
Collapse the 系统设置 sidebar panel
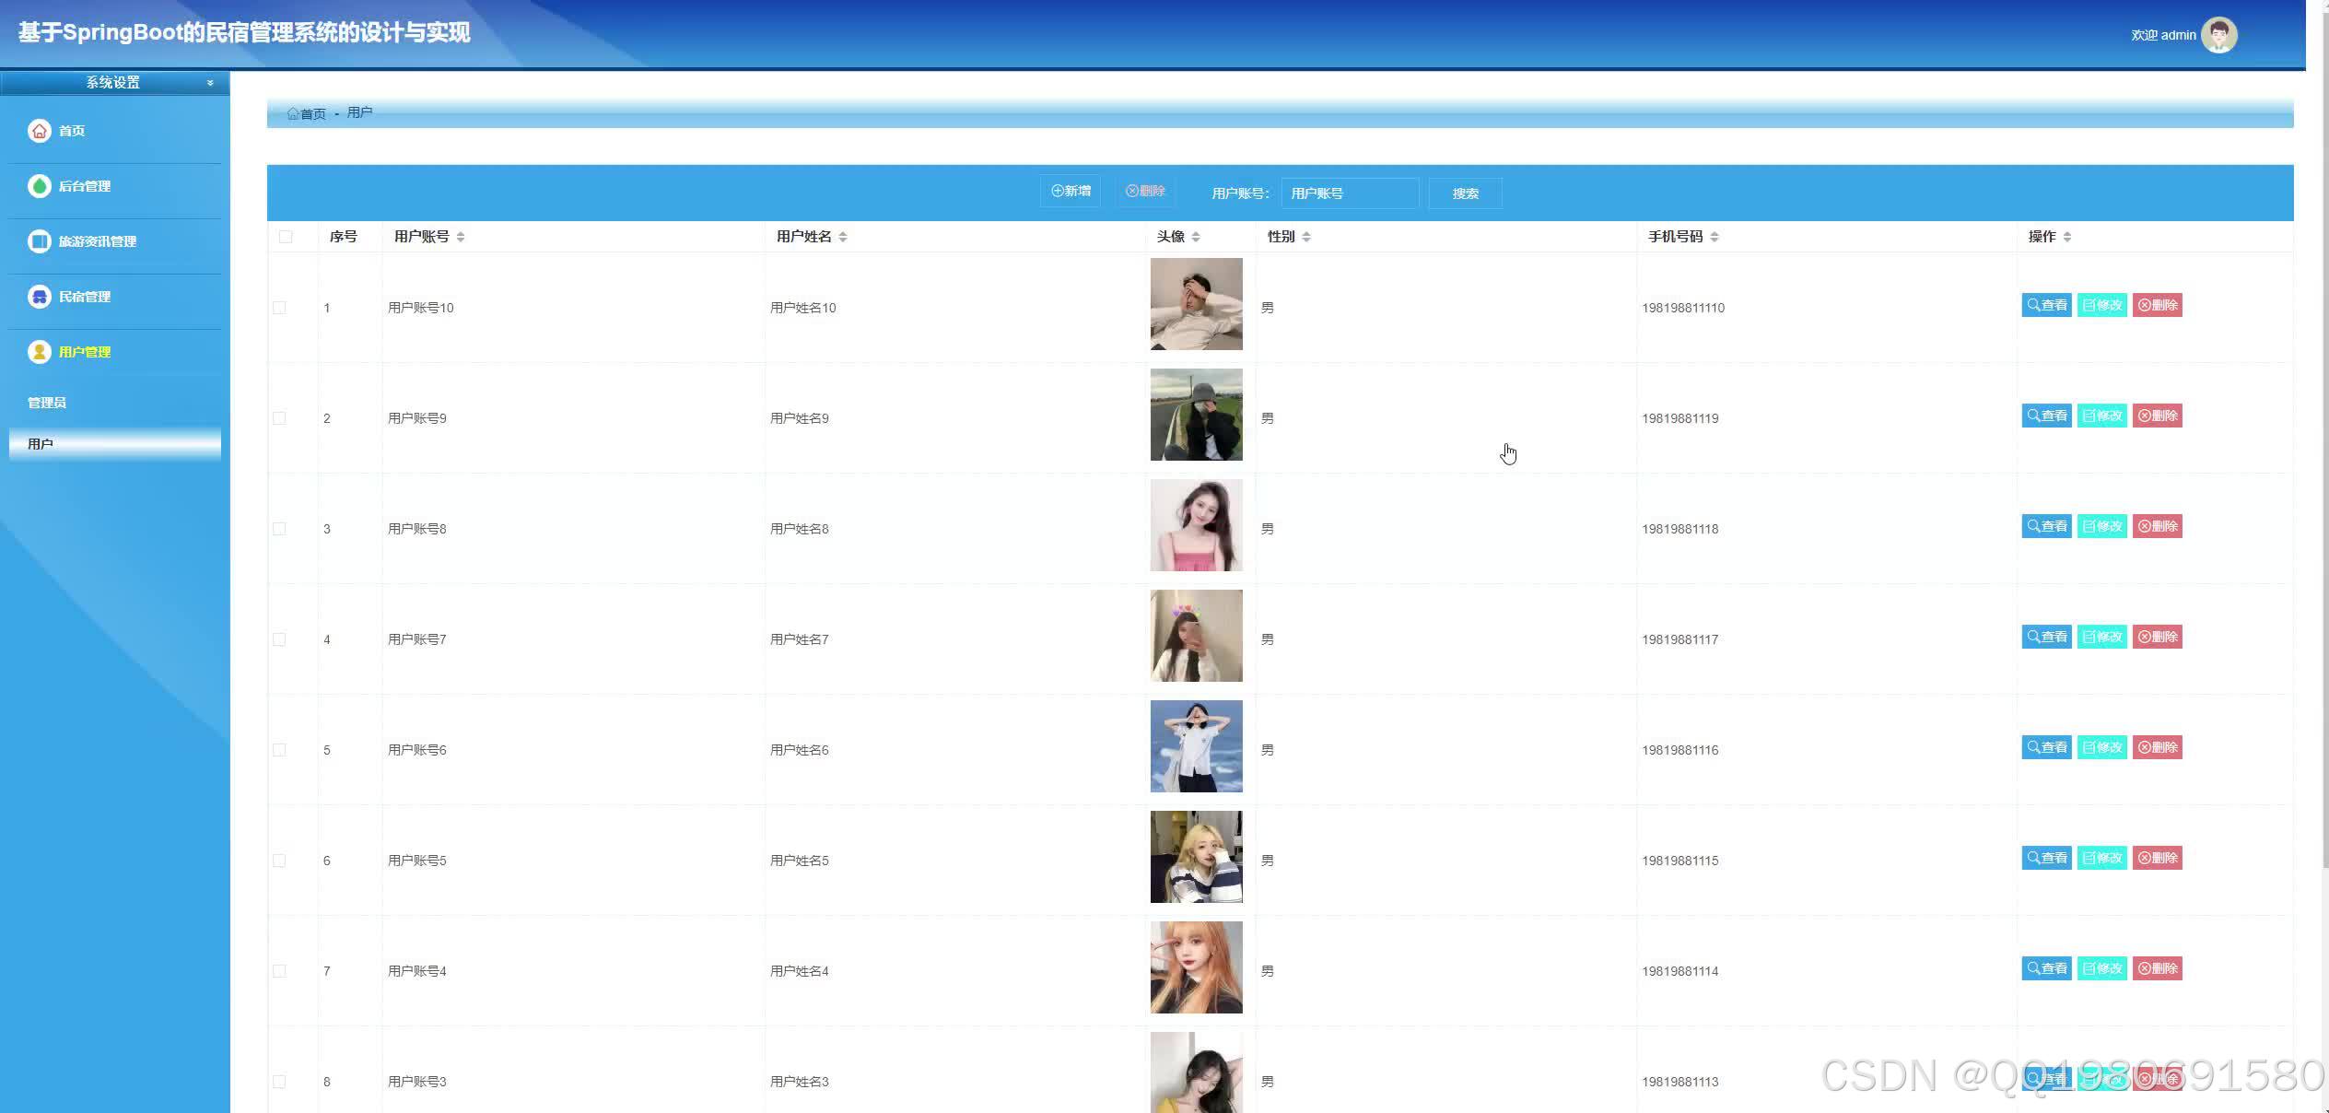tap(210, 83)
